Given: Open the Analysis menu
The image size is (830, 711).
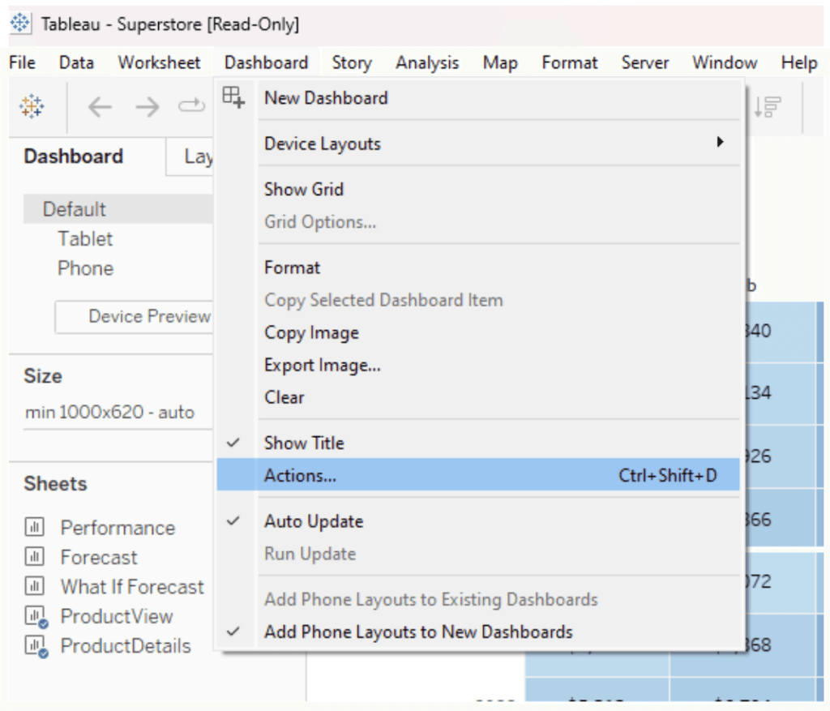Looking at the screenshot, I should (x=426, y=62).
